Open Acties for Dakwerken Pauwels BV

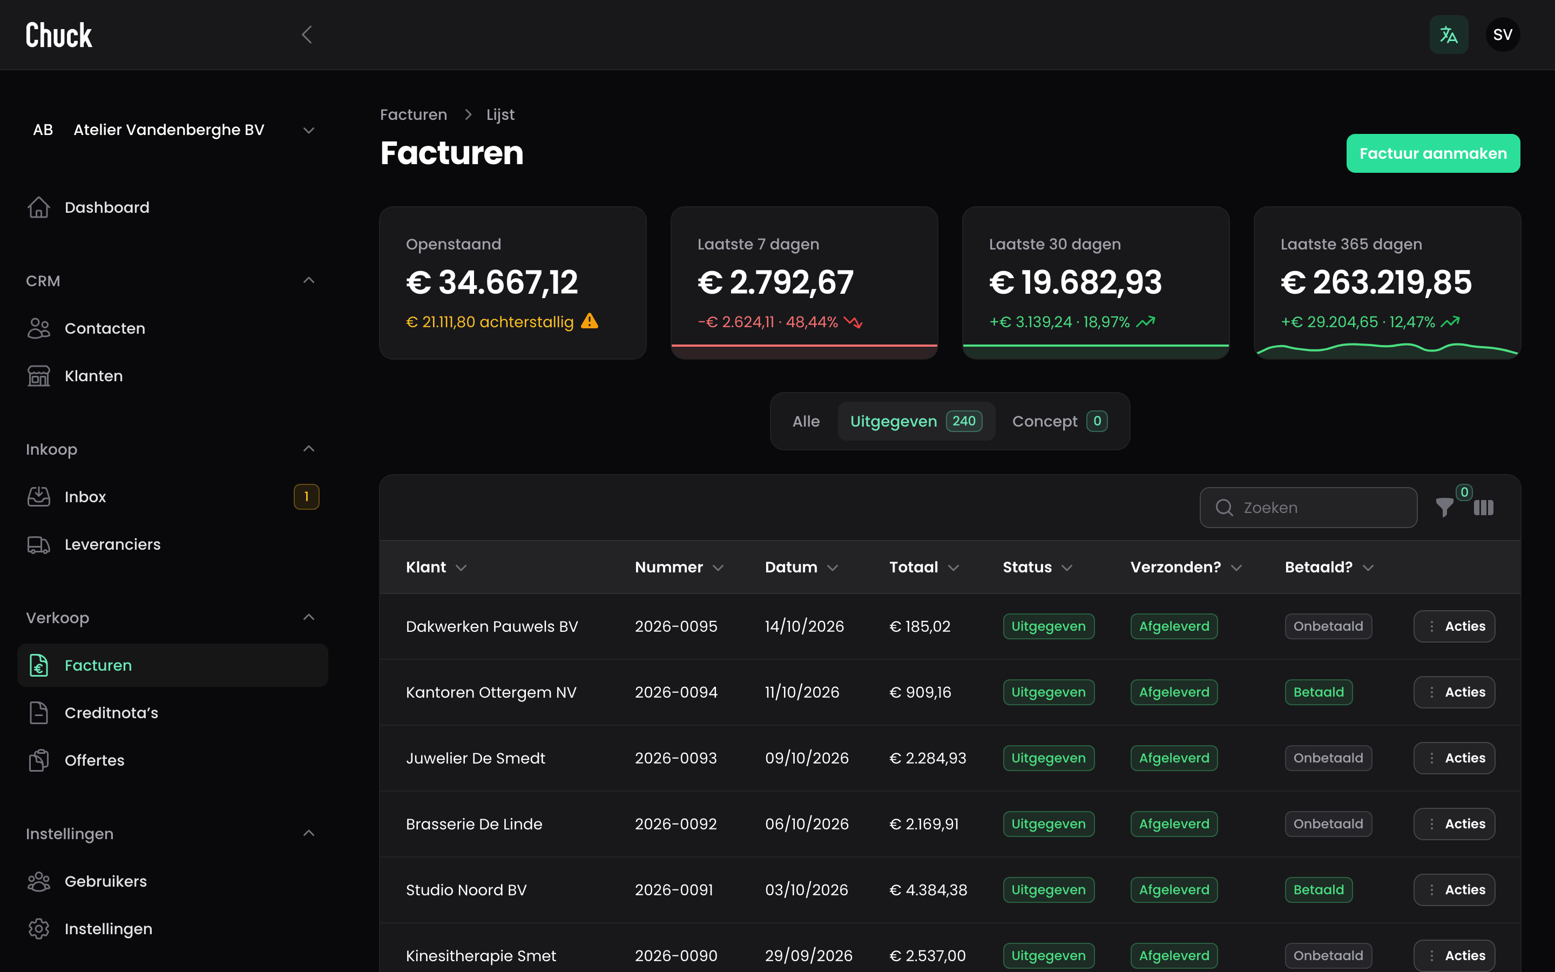[1454, 626]
